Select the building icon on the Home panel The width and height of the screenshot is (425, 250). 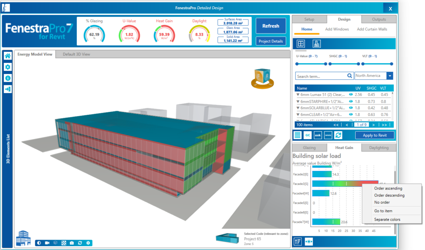[316, 43]
